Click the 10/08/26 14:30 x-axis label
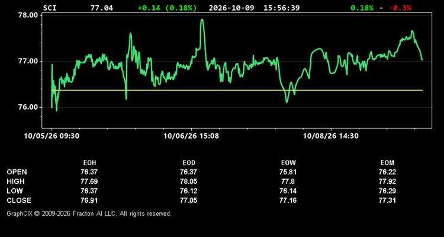The width and height of the screenshot is (444, 237). click(331, 136)
